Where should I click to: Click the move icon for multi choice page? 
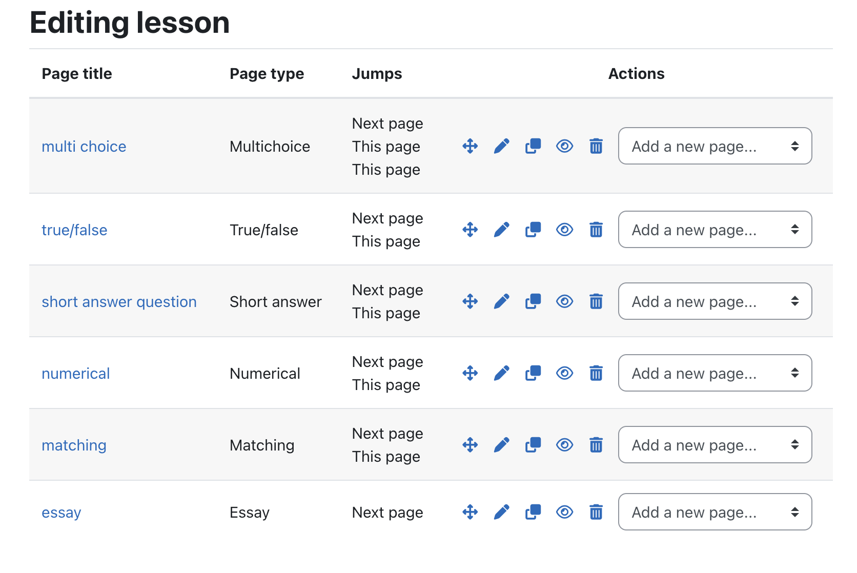470,146
